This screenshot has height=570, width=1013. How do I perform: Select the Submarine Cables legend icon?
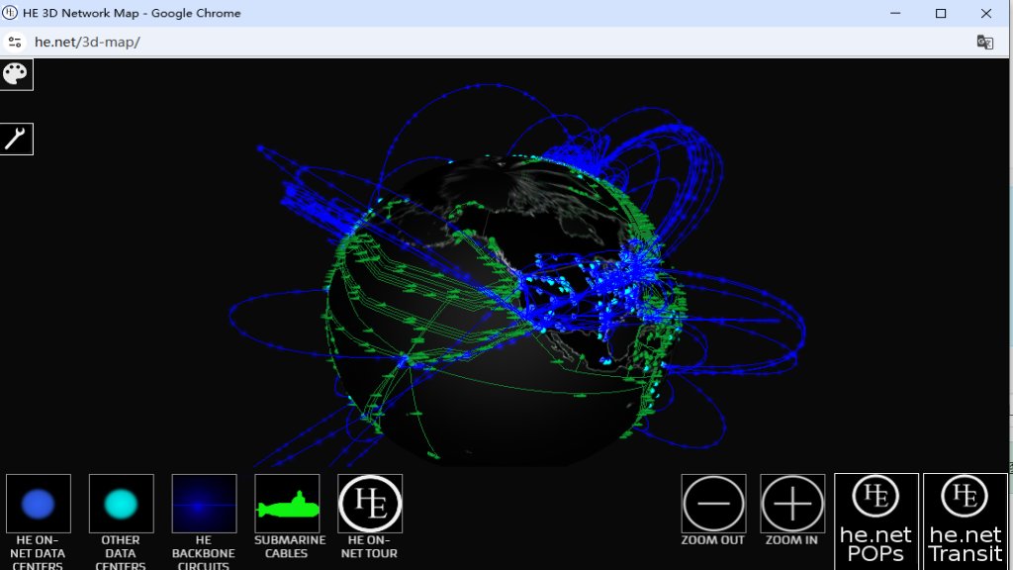point(286,503)
